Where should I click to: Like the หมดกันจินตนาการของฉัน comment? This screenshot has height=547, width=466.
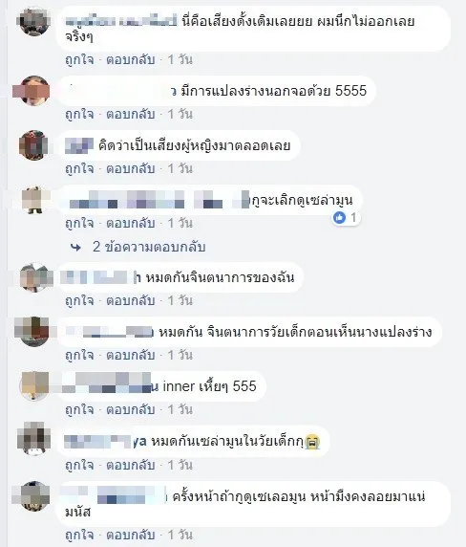pos(79,300)
